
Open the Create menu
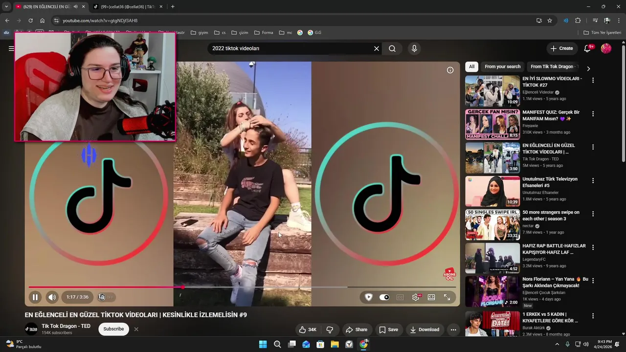point(561,48)
